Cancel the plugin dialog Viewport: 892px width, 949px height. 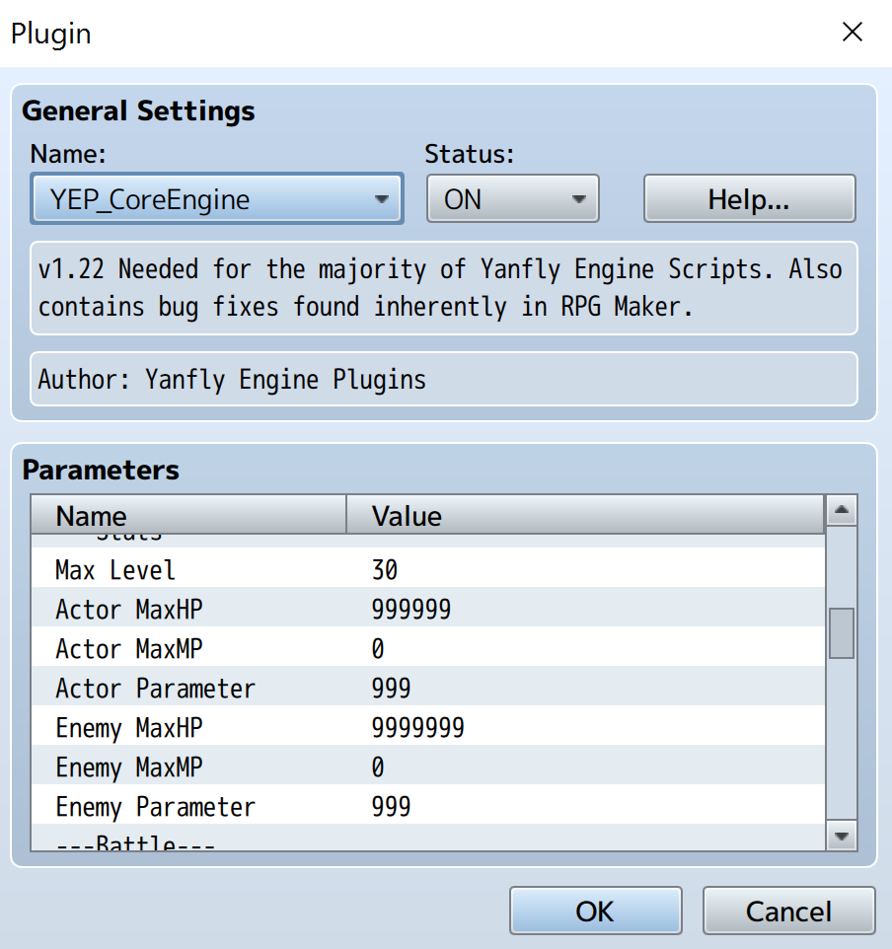[x=788, y=911]
